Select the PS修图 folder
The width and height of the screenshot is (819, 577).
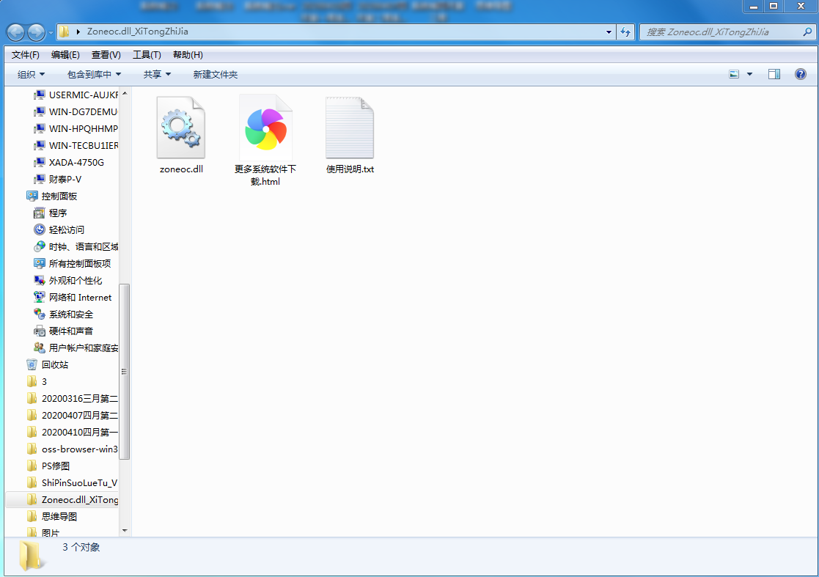[x=48, y=466]
